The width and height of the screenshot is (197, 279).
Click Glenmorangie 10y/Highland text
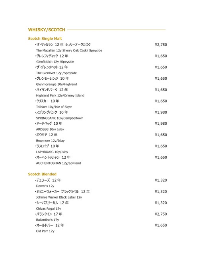click(57, 84)
